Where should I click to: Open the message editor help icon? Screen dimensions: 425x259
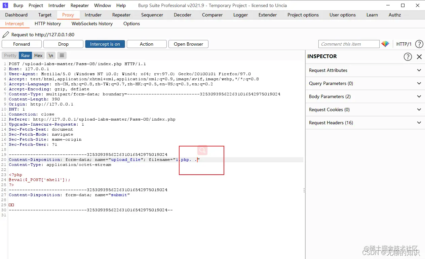pos(419,44)
